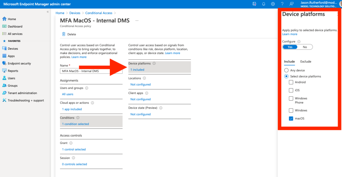Show info tooltip for Device state (Preview)
The image size is (342, 177).
pyautogui.click(x=161, y=108)
